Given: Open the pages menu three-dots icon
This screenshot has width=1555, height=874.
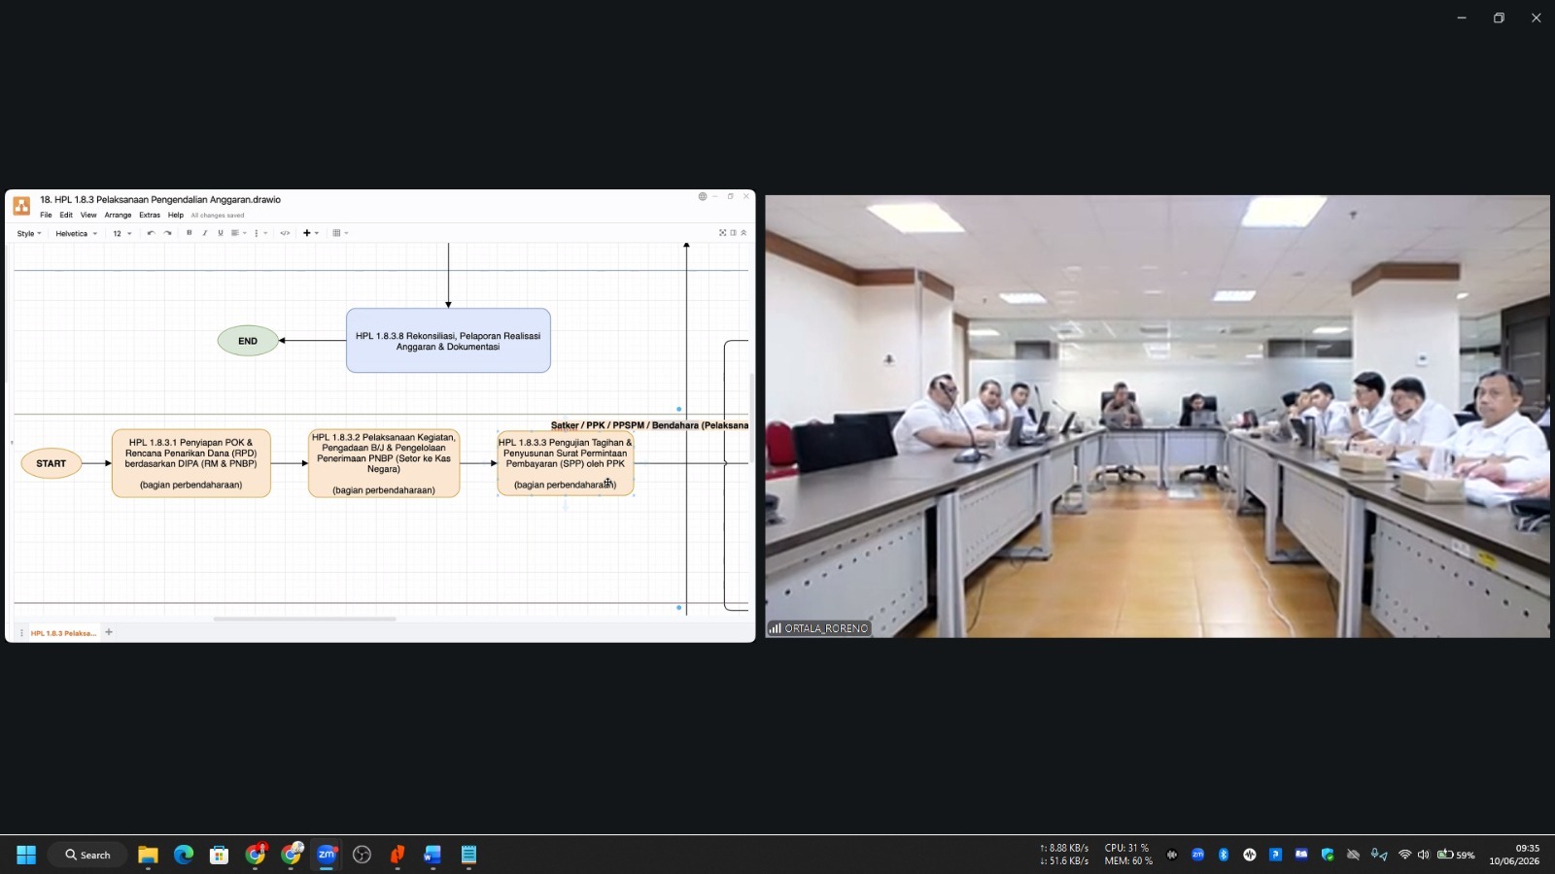Looking at the screenshot, I should pyautogui.click(x=21, y=633).
